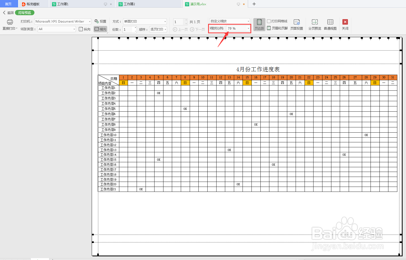Screen dimensions: 406x260
Task: Click the 返回 text button
Action: 11,13
